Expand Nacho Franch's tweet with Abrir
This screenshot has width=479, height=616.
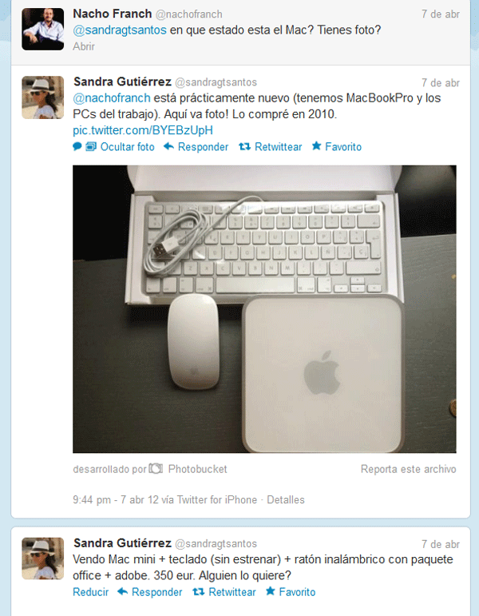84,46
